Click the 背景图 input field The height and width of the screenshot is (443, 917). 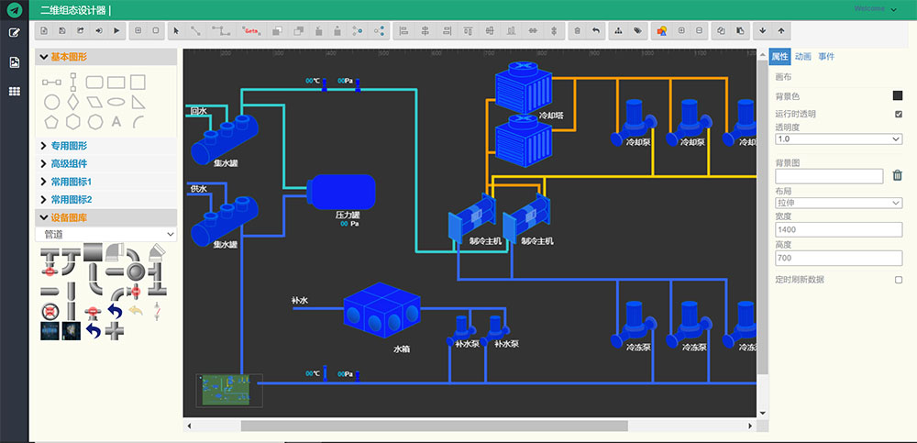tap(829, 175)
